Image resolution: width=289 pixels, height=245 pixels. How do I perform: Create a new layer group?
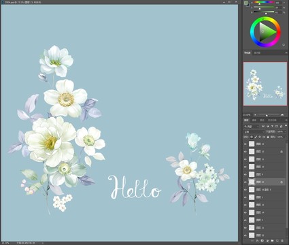pyautogui.click(x=272, y=241)
